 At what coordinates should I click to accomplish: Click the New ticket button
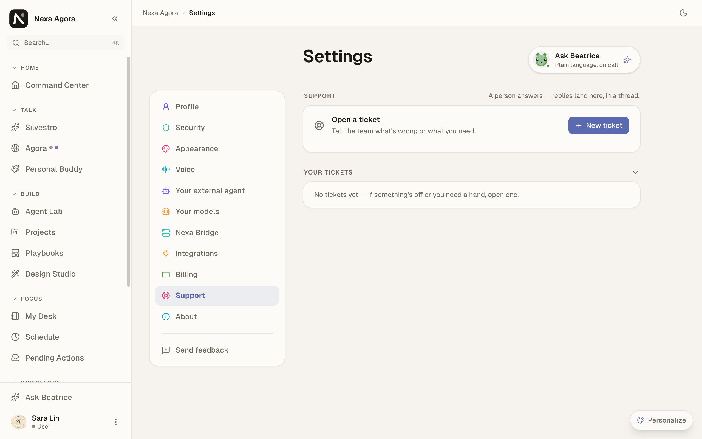click(x=598, y=125)
